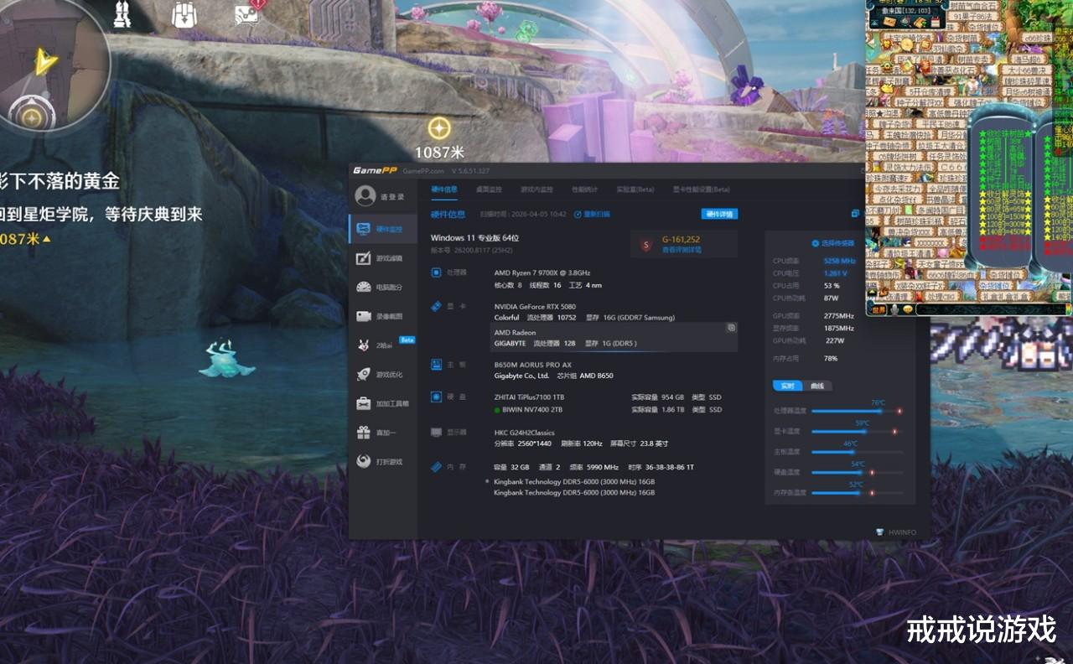The image size is (1073, 664).
Task: Select the 实时 realtime toggle
Action: [x=787, y=386]
